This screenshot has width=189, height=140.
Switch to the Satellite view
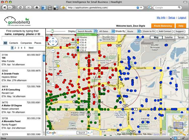[x=169, y=37]
